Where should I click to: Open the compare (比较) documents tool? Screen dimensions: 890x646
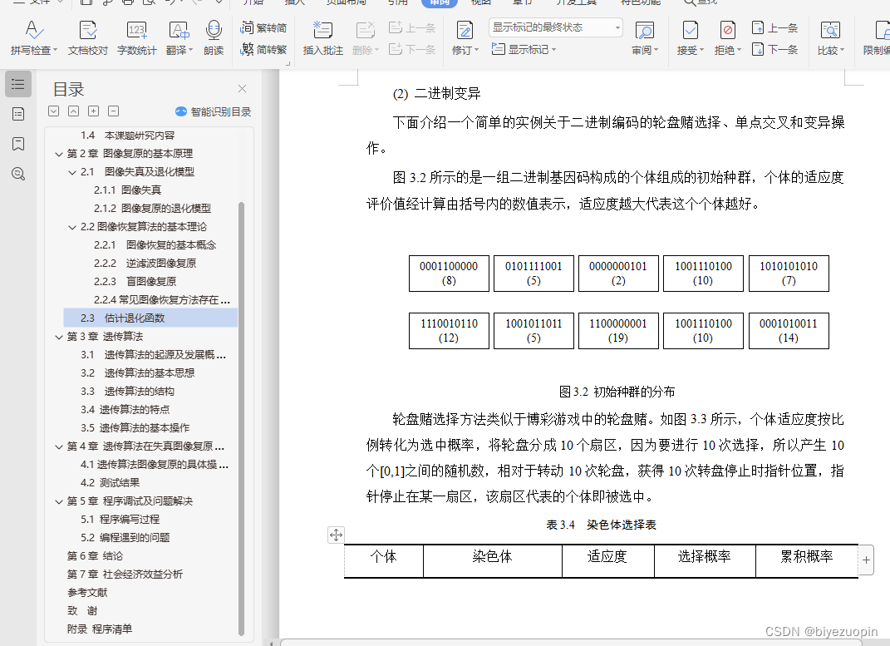830,37
